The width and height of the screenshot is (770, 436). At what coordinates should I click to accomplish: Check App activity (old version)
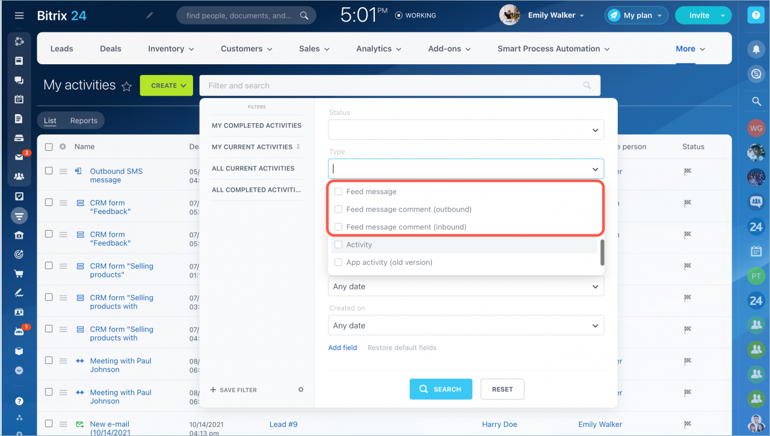click(339, 262)
